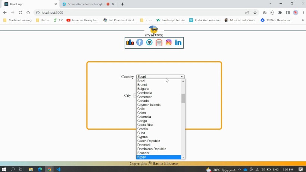
Task: Switch to Screen Recorder tab
Action: 84,4
